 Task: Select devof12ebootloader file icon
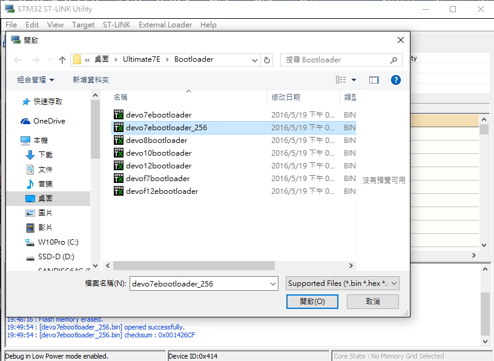pos(119,191)
